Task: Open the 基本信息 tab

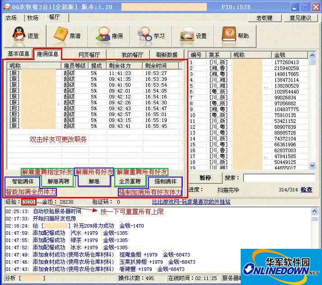Action: [19, 54]
